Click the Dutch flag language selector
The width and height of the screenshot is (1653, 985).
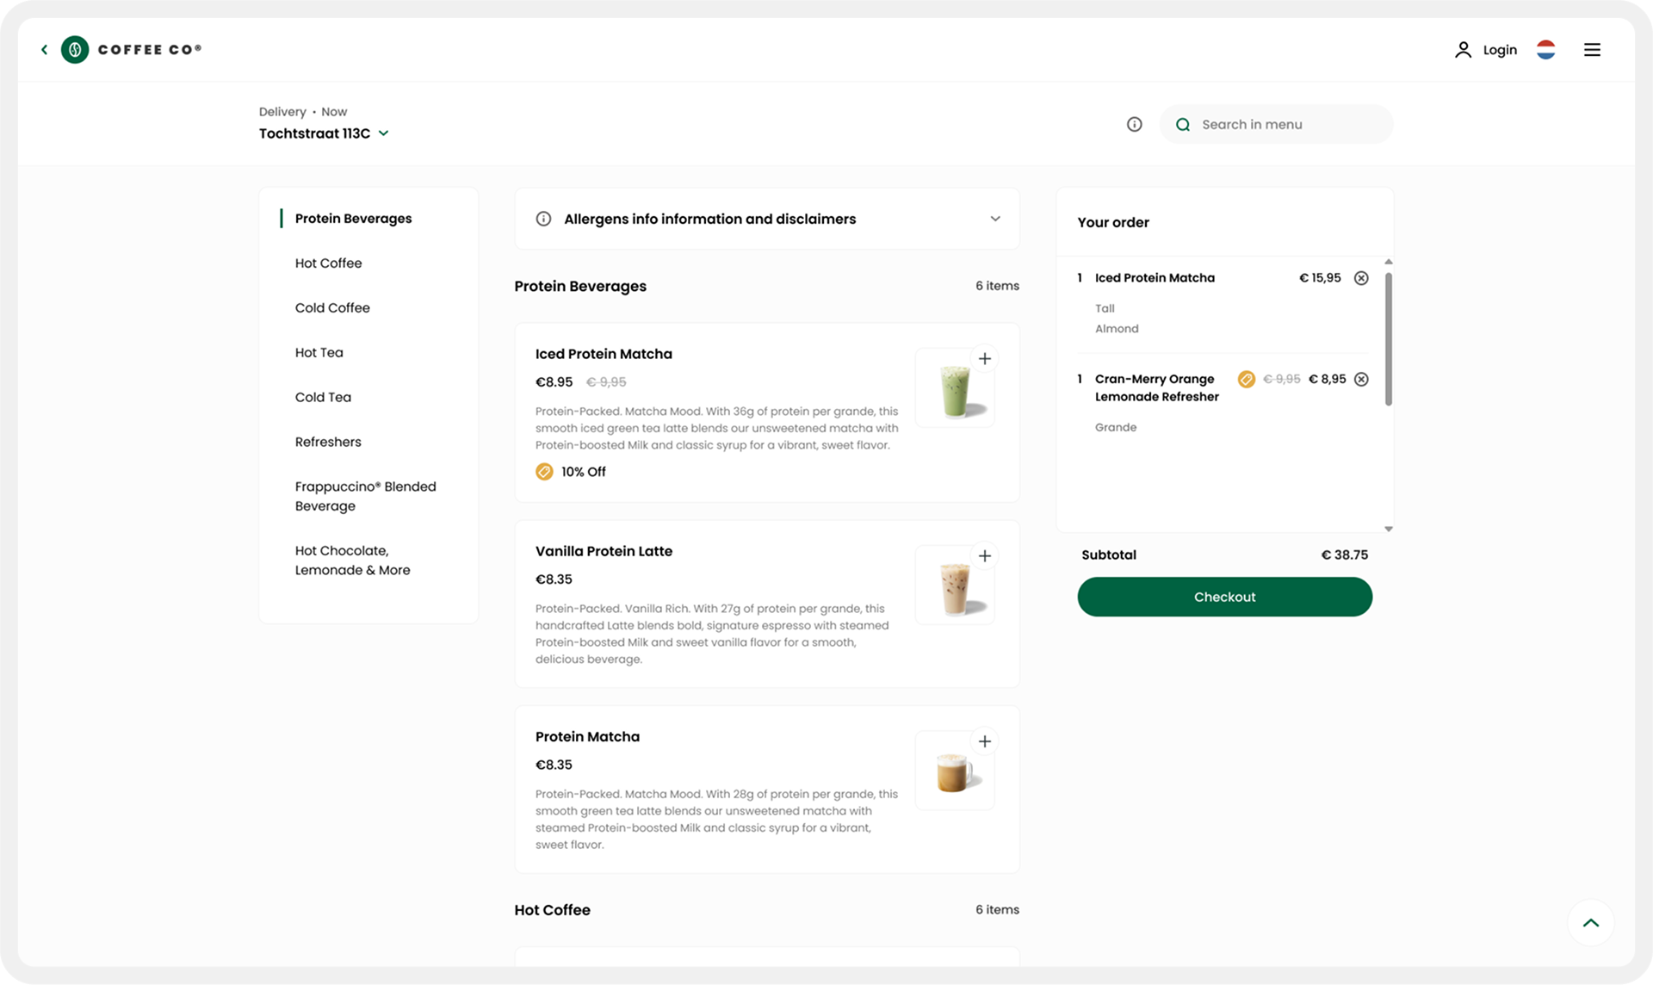[1546, 49]
